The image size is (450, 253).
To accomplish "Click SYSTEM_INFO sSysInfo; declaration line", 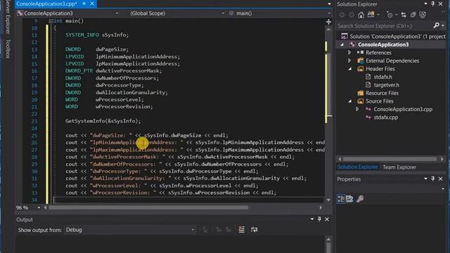I will pyautogui.click(x=97, y=35).
